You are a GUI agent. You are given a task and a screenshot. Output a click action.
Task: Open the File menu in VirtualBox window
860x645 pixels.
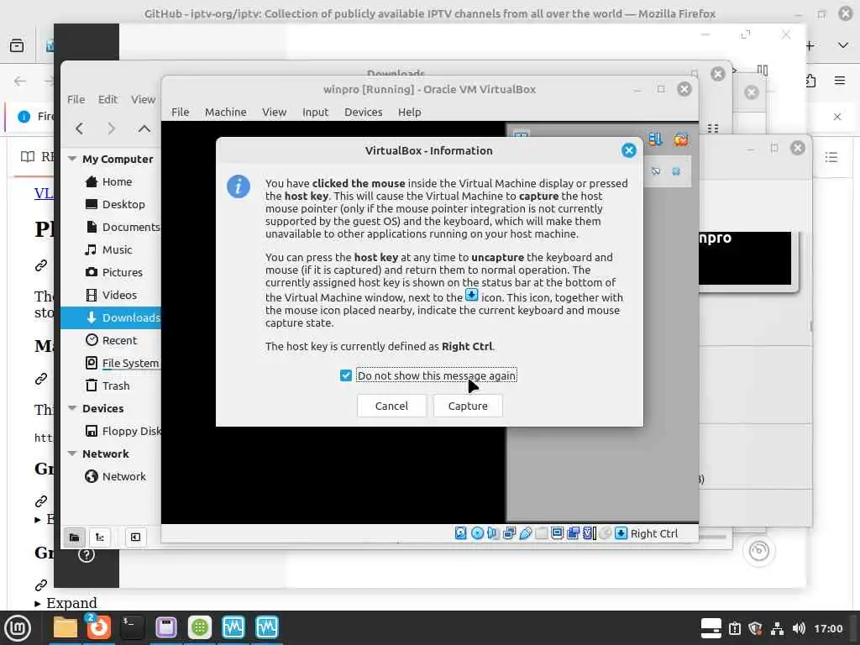181,112
